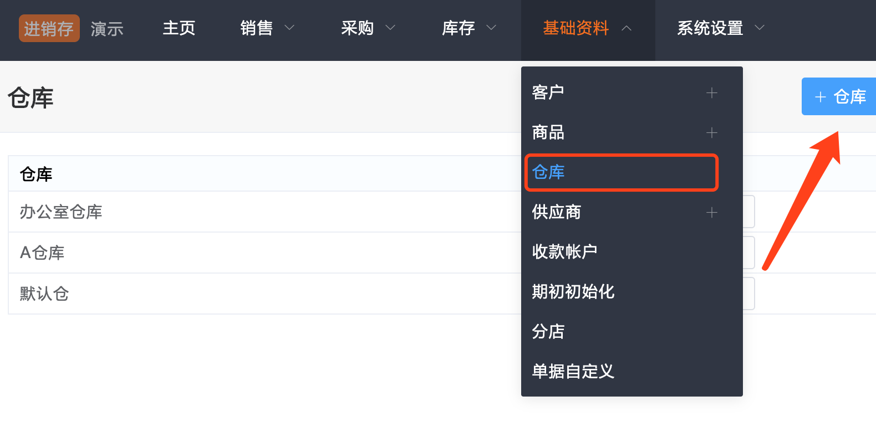The image size is (876, 432).
Task: Expand the 采购 dropdown menu
Action: 368,28
